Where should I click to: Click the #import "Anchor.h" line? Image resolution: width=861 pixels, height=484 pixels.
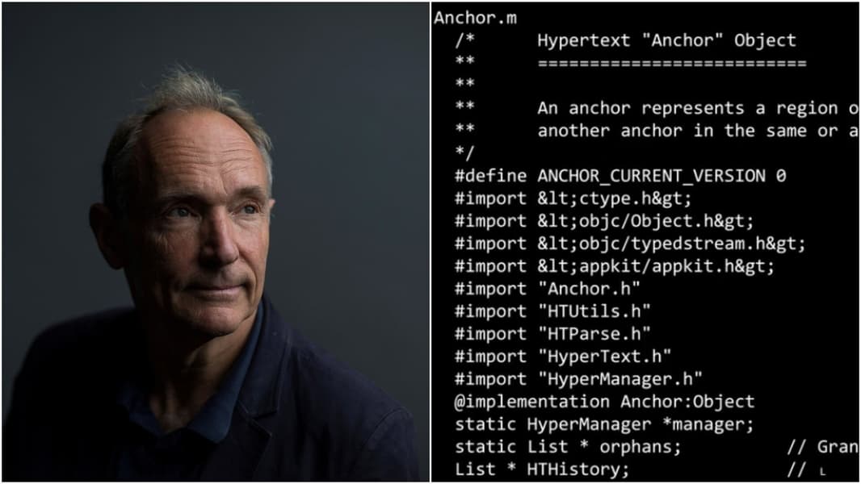coord(548,289)
